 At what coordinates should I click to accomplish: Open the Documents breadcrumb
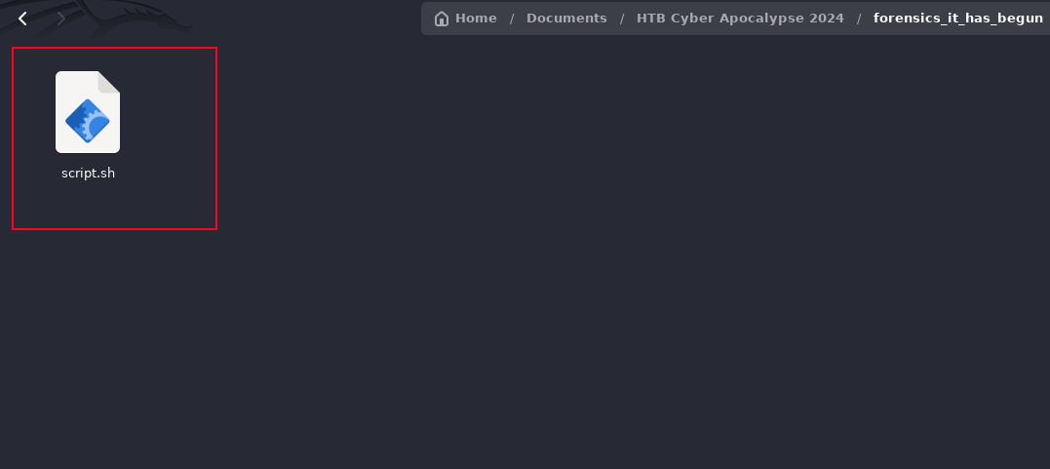tap(566, 19)
